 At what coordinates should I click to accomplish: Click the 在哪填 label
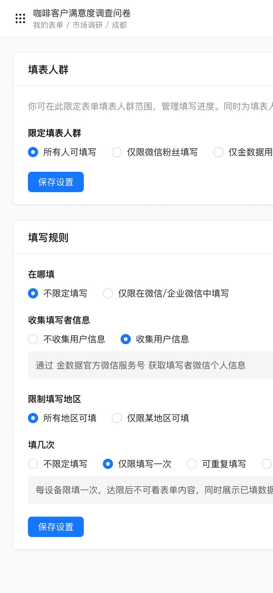(41, 274)
